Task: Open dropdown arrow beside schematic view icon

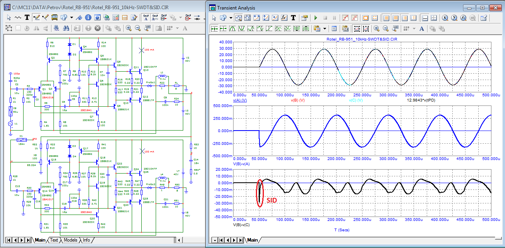Action: tap(71, 18)
